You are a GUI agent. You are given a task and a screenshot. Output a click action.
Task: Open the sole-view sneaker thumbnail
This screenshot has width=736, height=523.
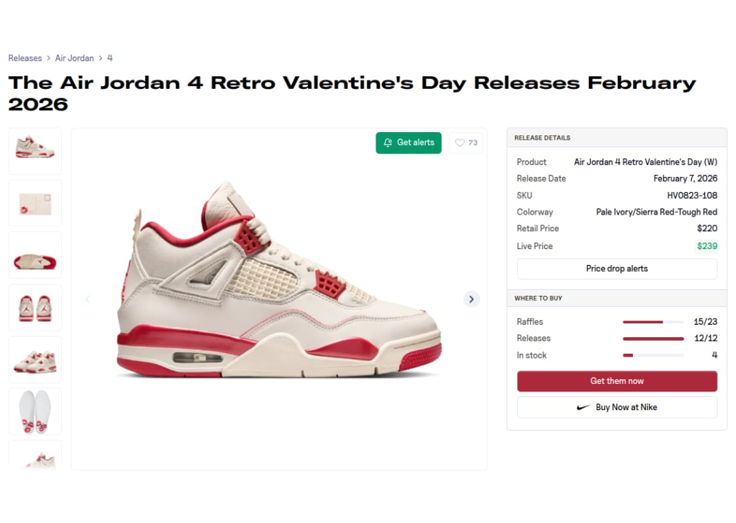coord(34,254)
